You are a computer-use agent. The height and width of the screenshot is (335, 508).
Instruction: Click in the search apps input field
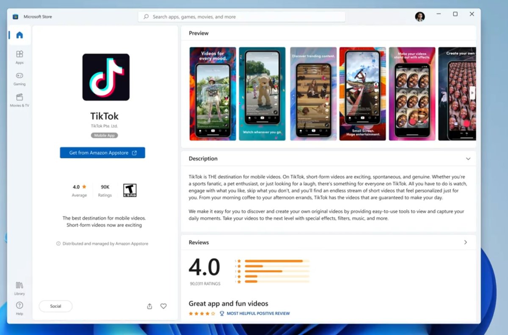coord(241,17)
